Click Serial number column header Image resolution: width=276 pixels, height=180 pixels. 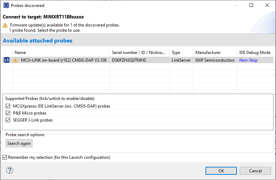coord(139,53)
